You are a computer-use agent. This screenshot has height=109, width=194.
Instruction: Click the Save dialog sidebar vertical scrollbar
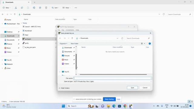76,61
